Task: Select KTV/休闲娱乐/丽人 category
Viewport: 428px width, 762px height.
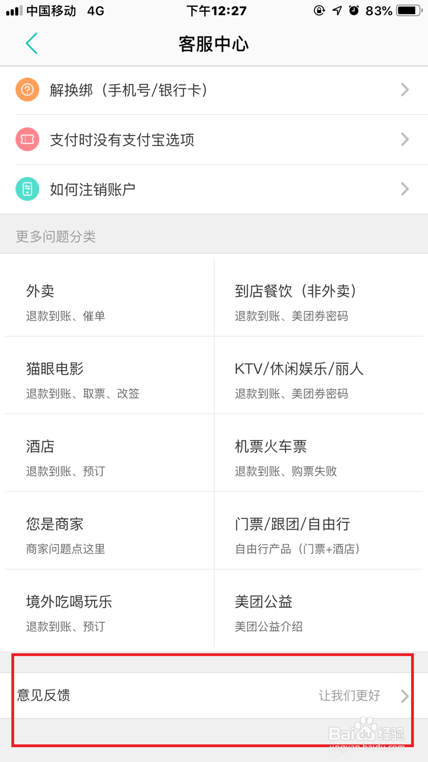Action: point(318,375)
